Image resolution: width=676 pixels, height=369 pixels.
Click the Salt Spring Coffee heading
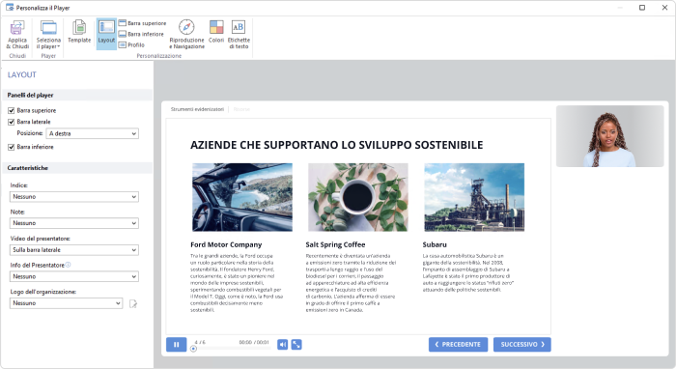(x=335, y=244)
